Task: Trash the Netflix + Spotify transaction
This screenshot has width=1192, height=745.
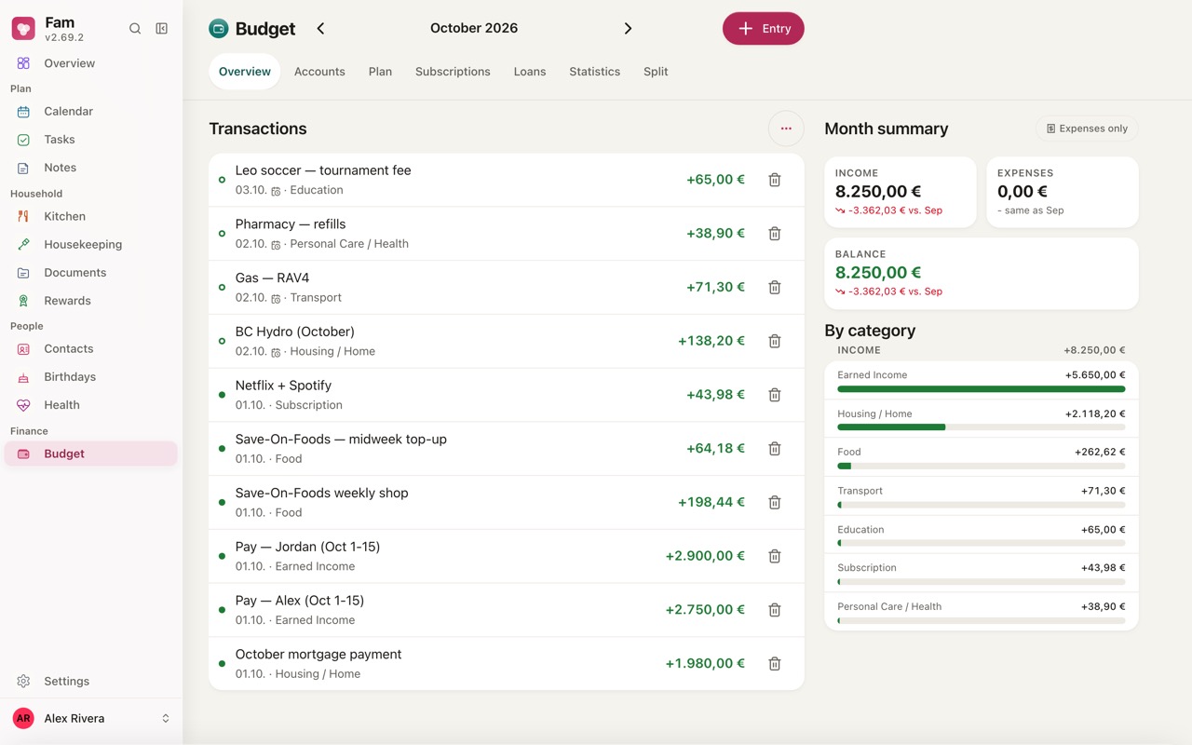Action: click(774, 395)
